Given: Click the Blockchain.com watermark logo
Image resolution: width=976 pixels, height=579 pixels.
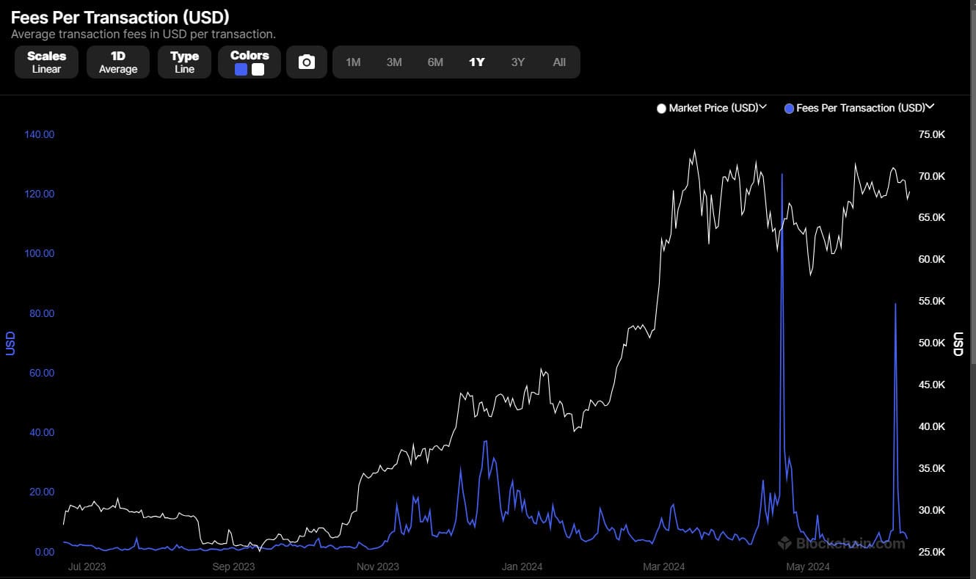Looking at the screenshot, I should coord(841,544).
